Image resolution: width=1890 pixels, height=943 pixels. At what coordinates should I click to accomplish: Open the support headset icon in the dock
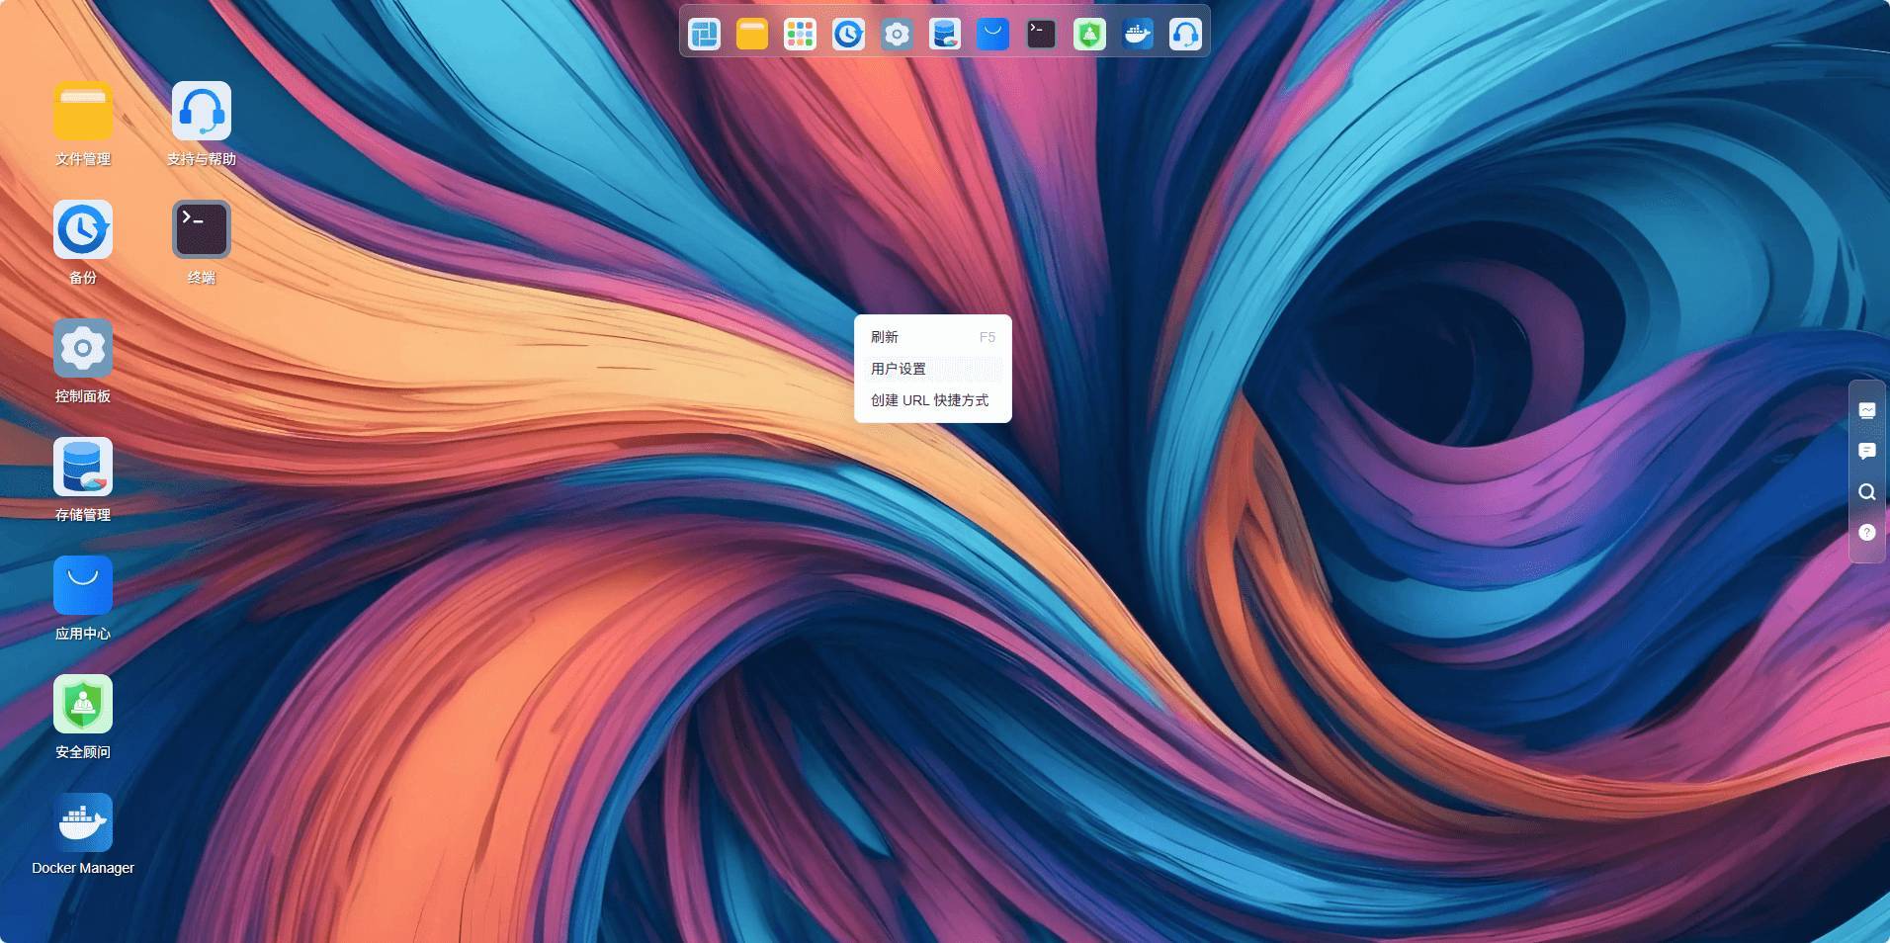pyautogui.click(x=1185, y=35)
